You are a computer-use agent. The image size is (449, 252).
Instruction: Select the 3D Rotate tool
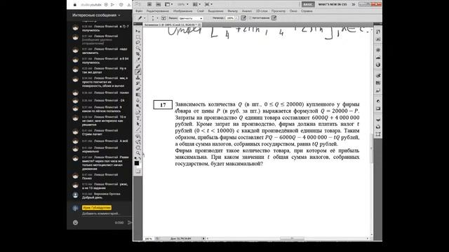point(138,136)
